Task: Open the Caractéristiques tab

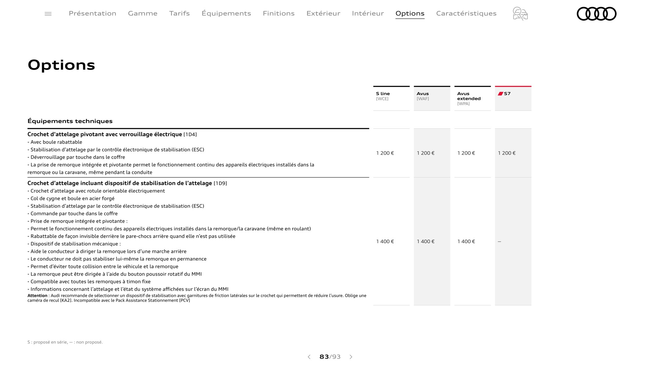Action: click(466, 13)
